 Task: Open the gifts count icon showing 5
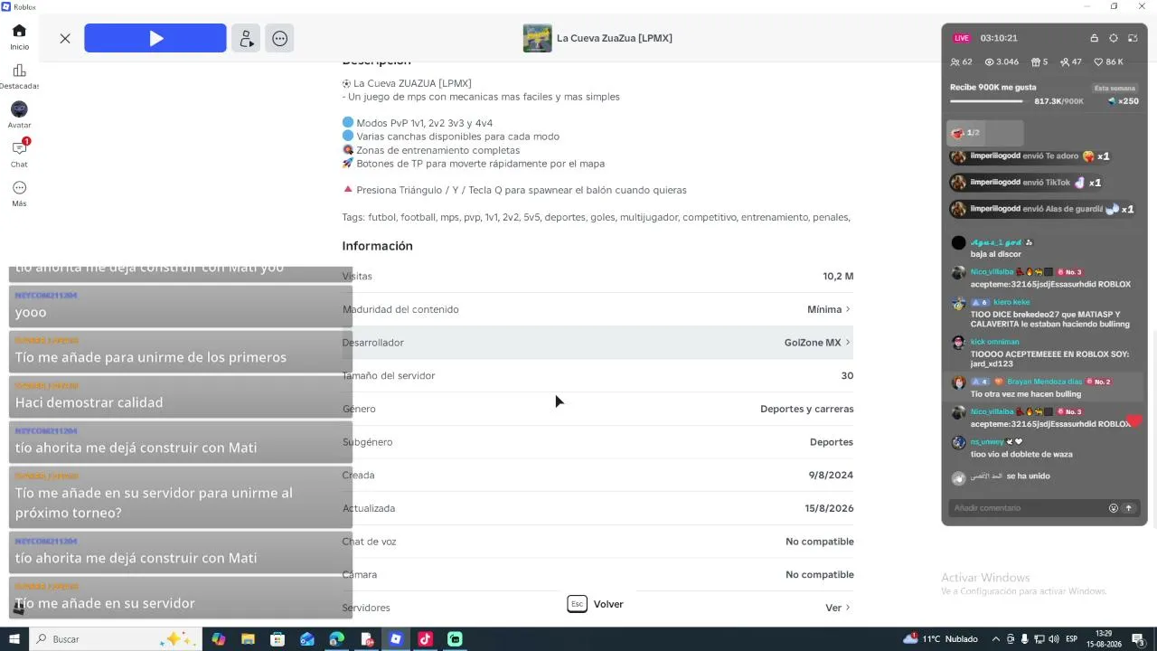tap(1039, 62)
